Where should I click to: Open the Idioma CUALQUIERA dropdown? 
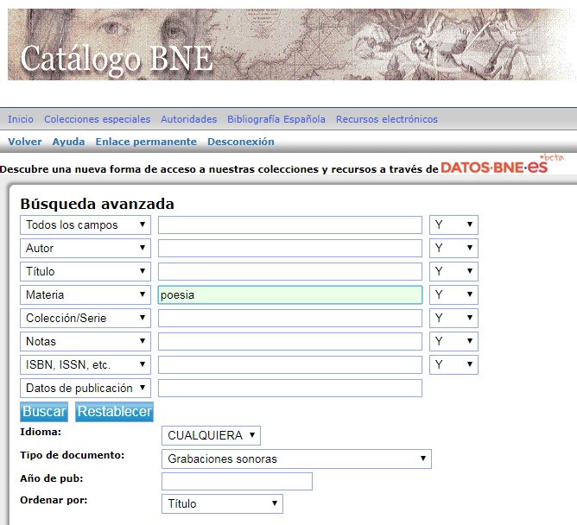click(x=211, y=435)
